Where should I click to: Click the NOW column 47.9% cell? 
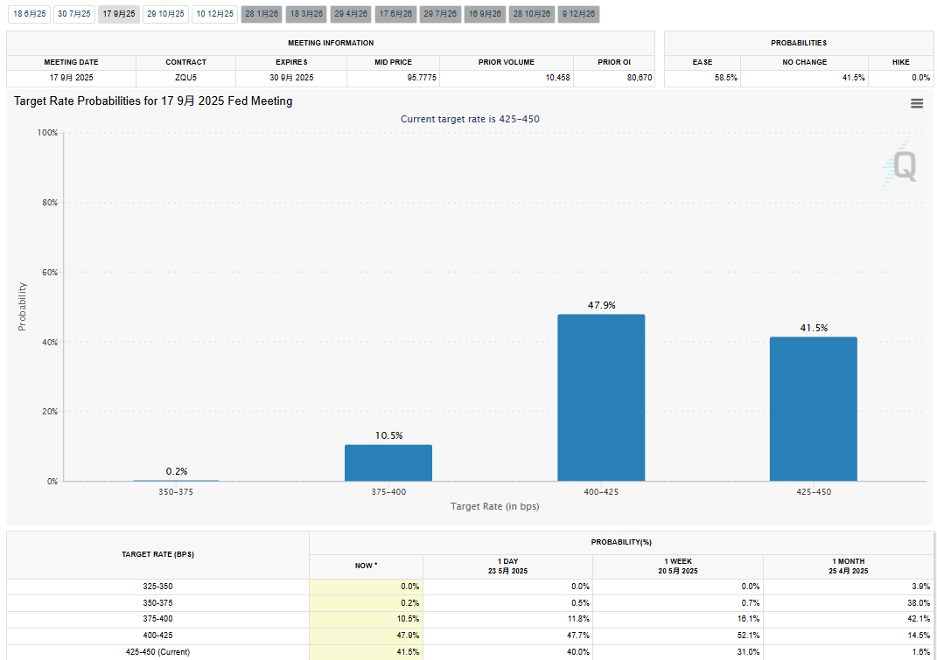[x=366, y=635]
